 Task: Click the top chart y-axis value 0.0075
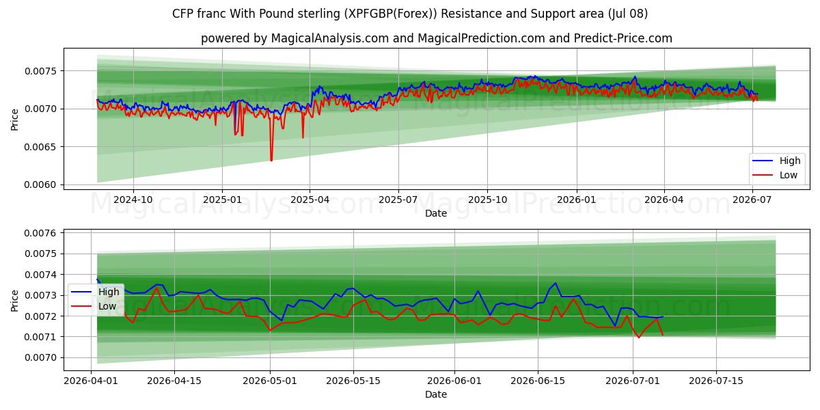tap(42, 71)
